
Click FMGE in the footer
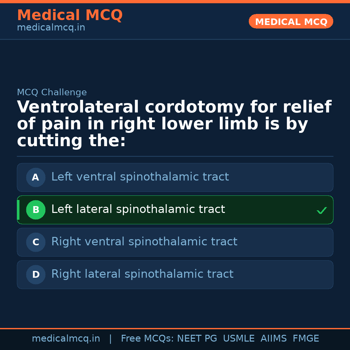pyautogui.click(x=306, y=339)
